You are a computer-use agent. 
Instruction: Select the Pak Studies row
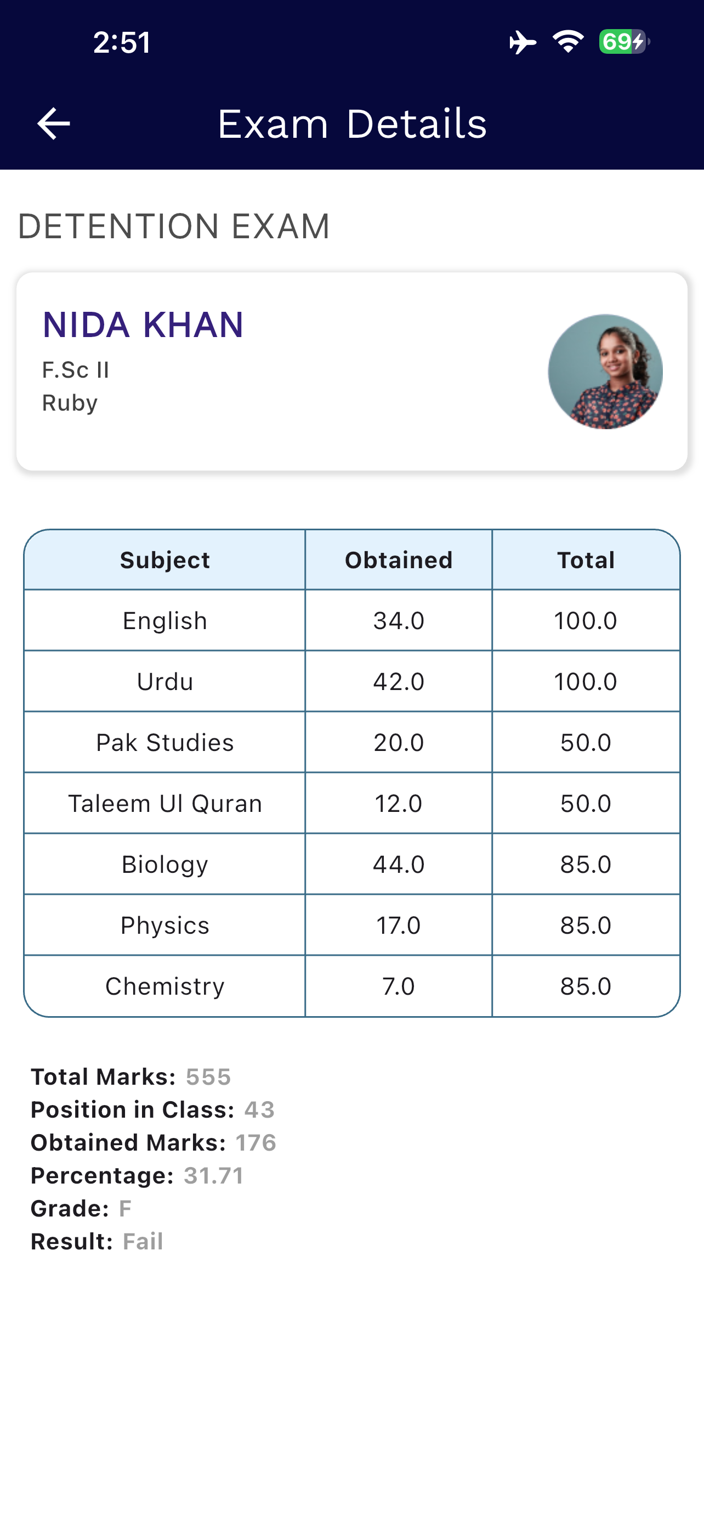(351, 742)
